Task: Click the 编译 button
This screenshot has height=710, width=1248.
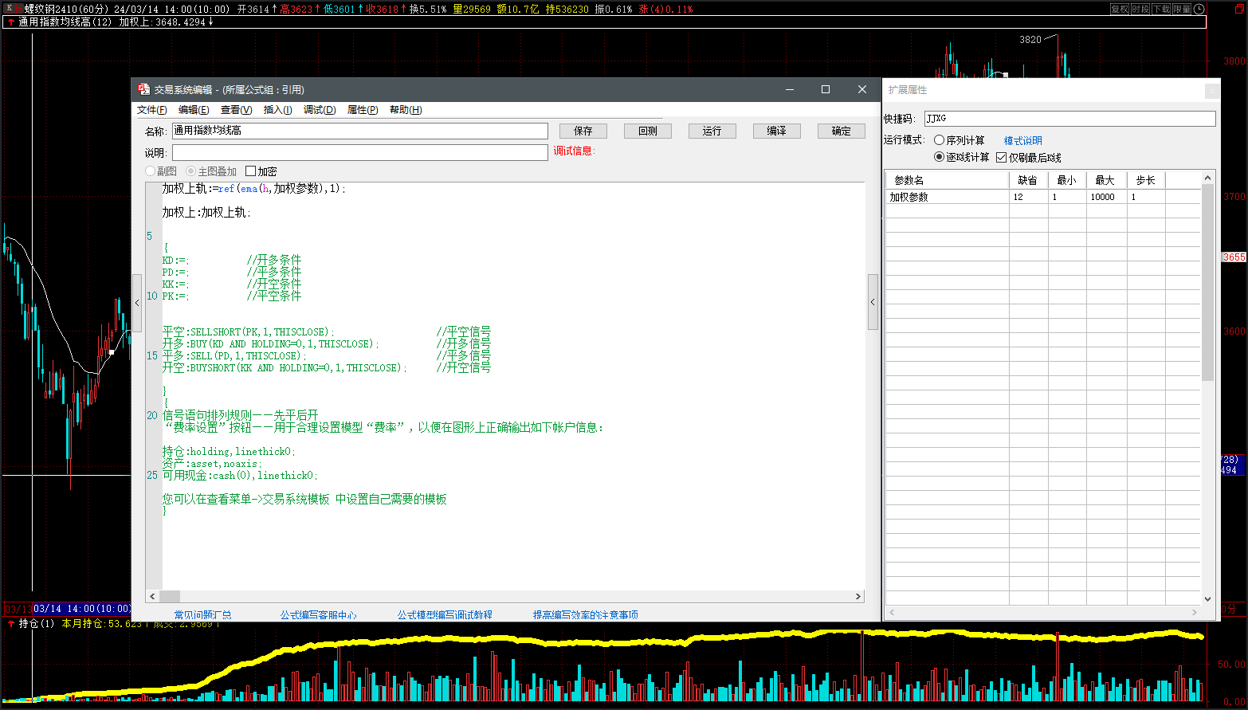Action: point(777,131)
